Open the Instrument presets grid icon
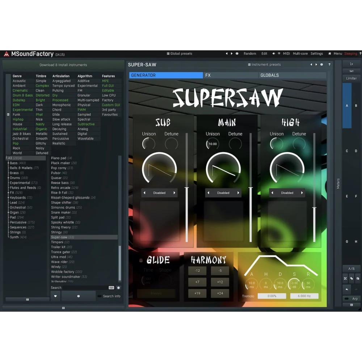This screenshot has height=362, width=362. (249, 65)
